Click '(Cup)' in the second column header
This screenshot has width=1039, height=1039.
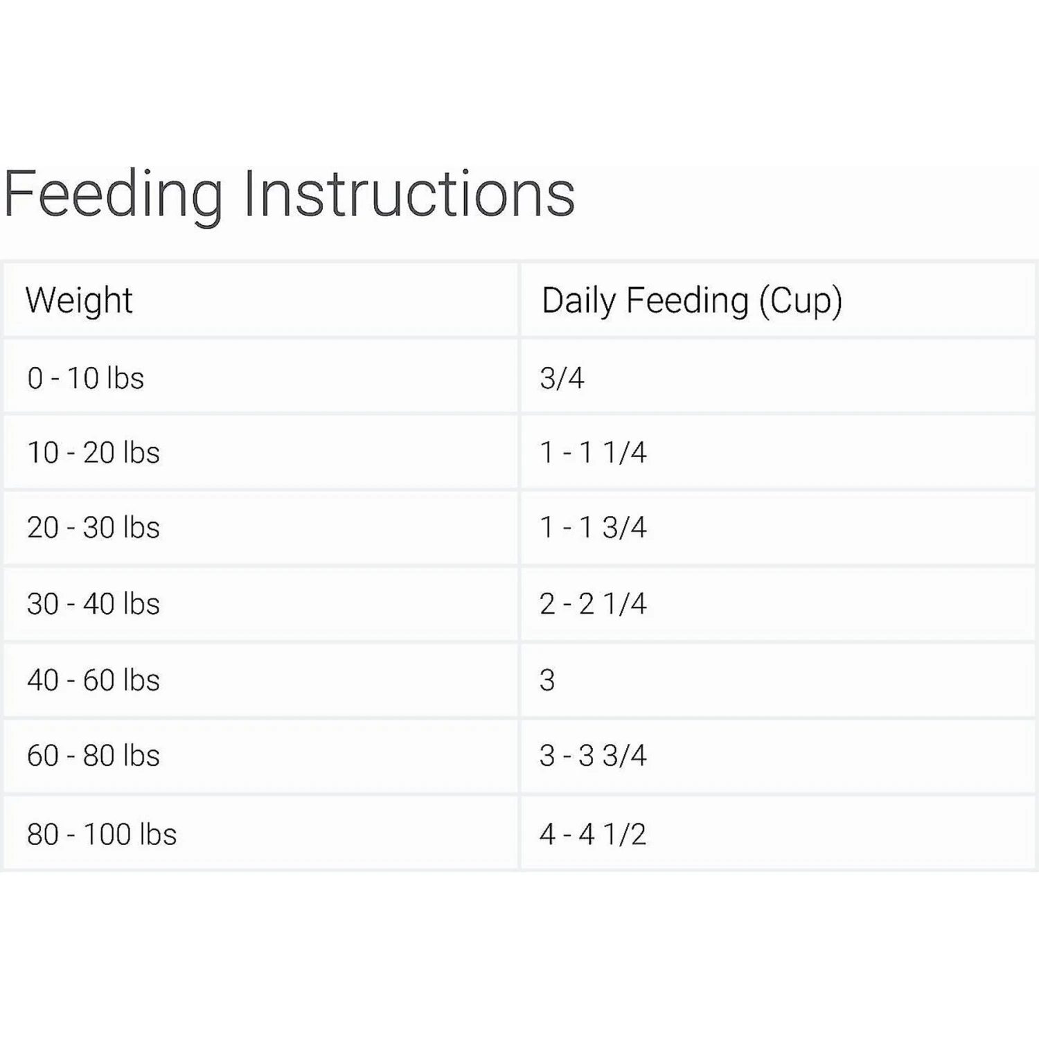800,301
